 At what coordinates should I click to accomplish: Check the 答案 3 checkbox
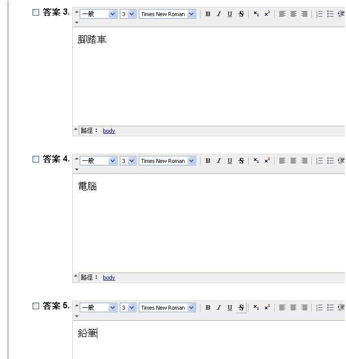[36, 13]
